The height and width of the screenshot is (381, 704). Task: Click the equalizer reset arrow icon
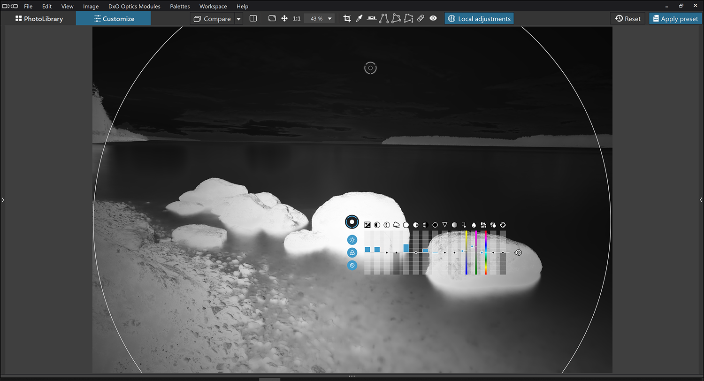518,253
